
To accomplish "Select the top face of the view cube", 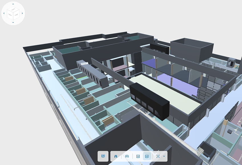I will click(13, 10).
